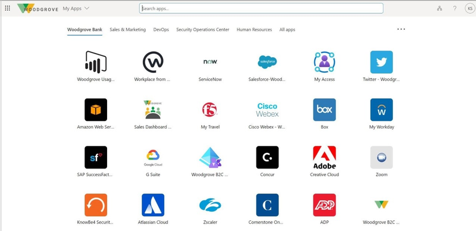Click the Concur label text
Image resolution: width=476 pixels, height=231 pixels.
click(x=267, y=174)
